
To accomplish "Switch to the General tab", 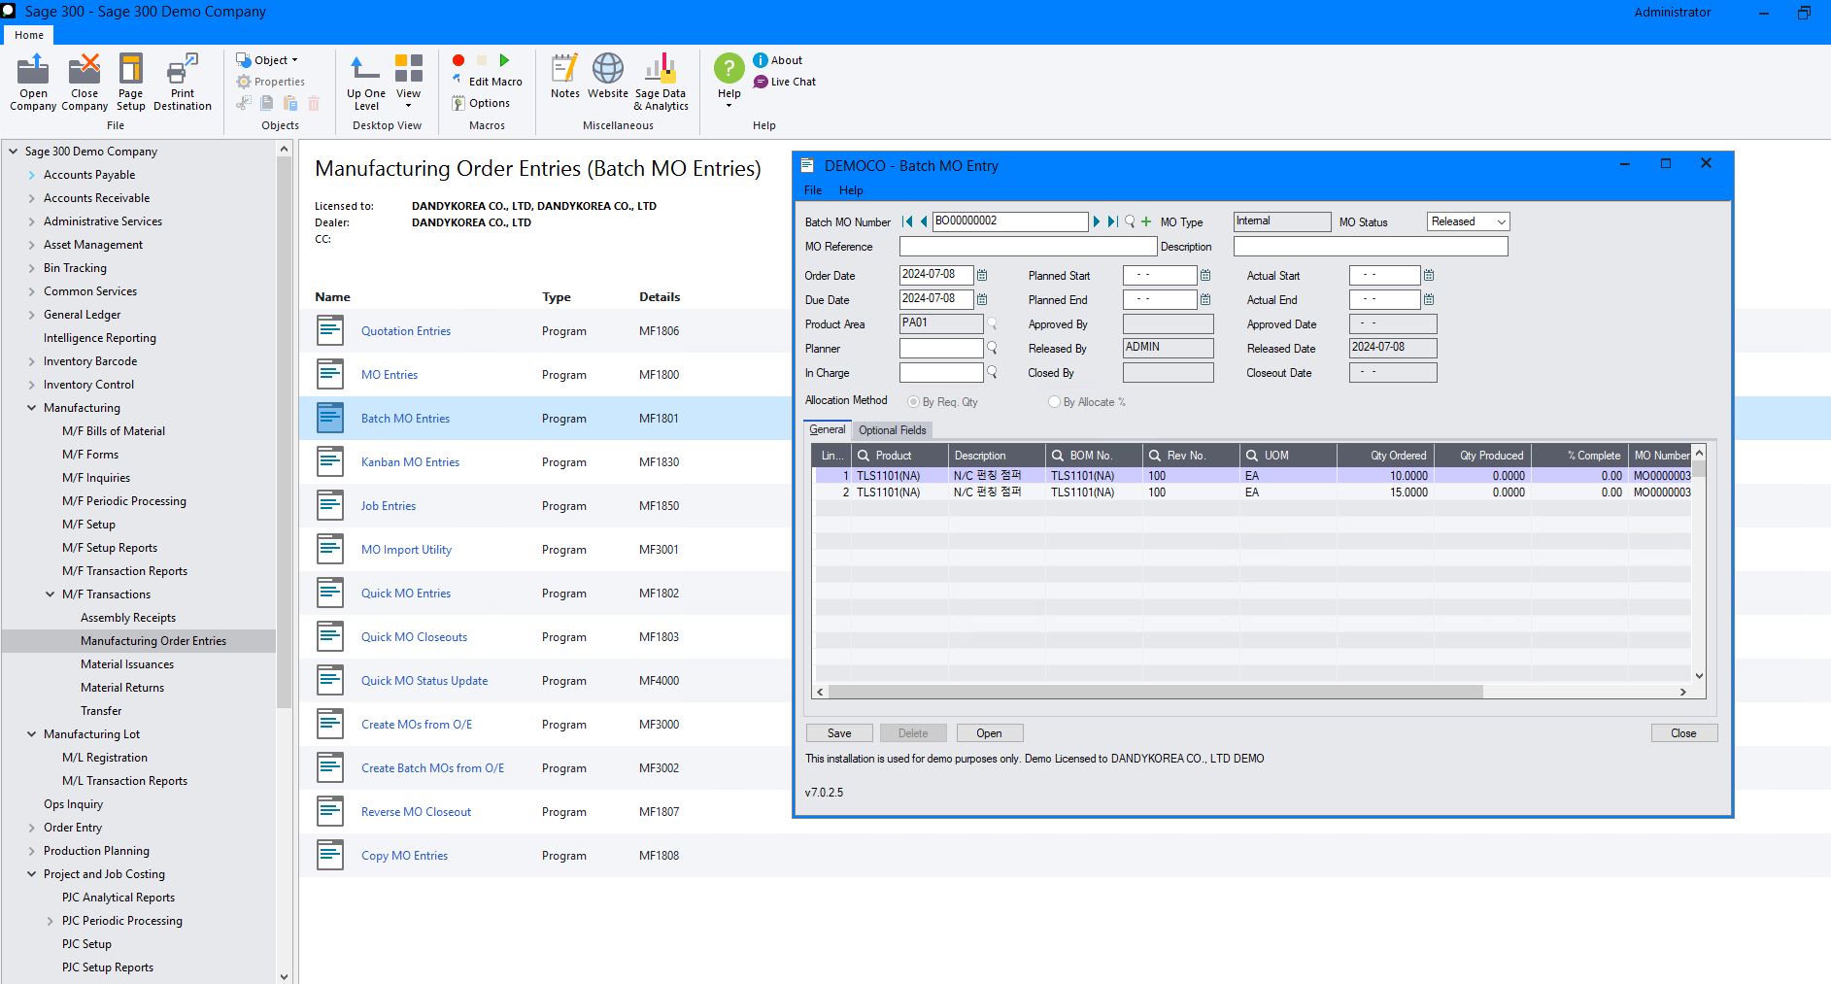I will (828, 429).
